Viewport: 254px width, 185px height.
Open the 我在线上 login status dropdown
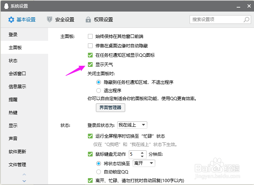132,125
